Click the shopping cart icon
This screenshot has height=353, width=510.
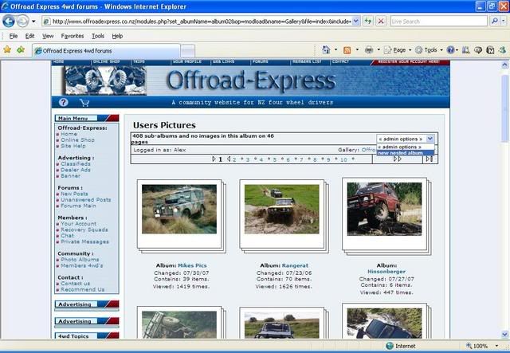point(84,103)
